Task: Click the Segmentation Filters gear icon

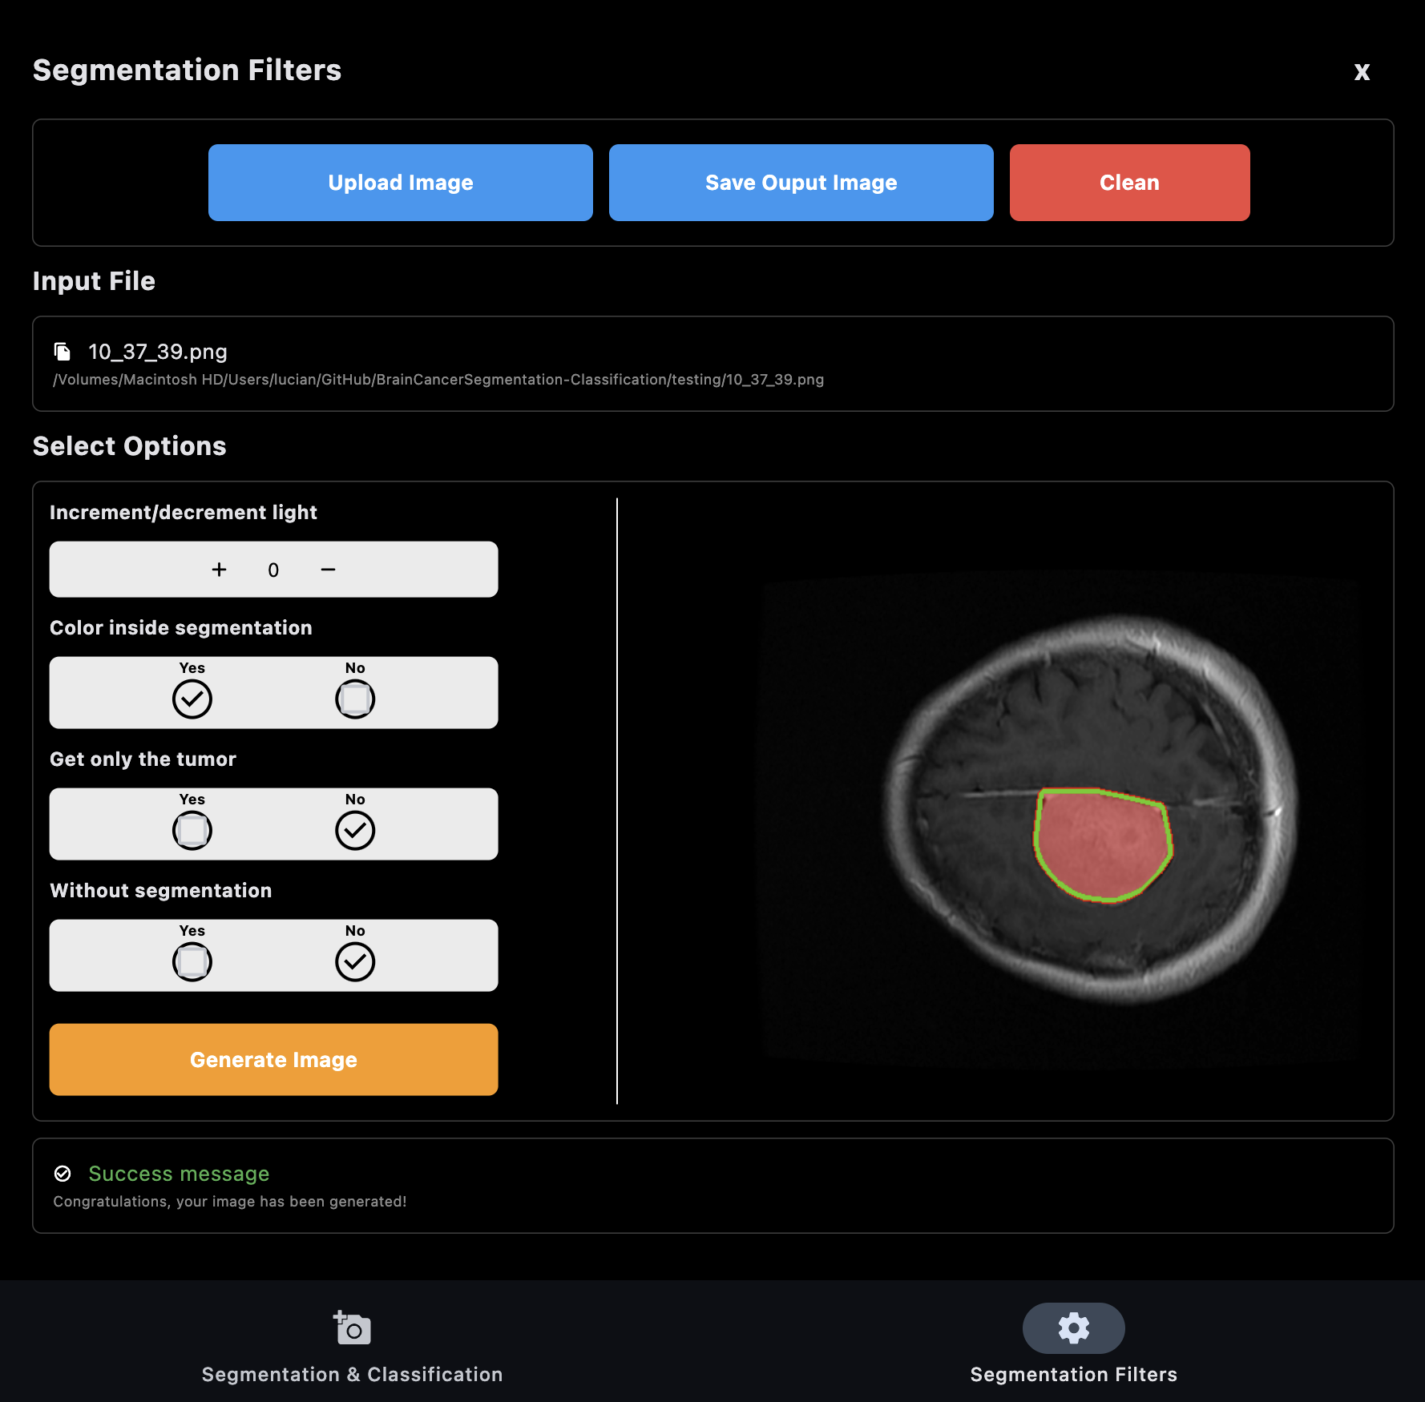Action: coord(1073,1327)
